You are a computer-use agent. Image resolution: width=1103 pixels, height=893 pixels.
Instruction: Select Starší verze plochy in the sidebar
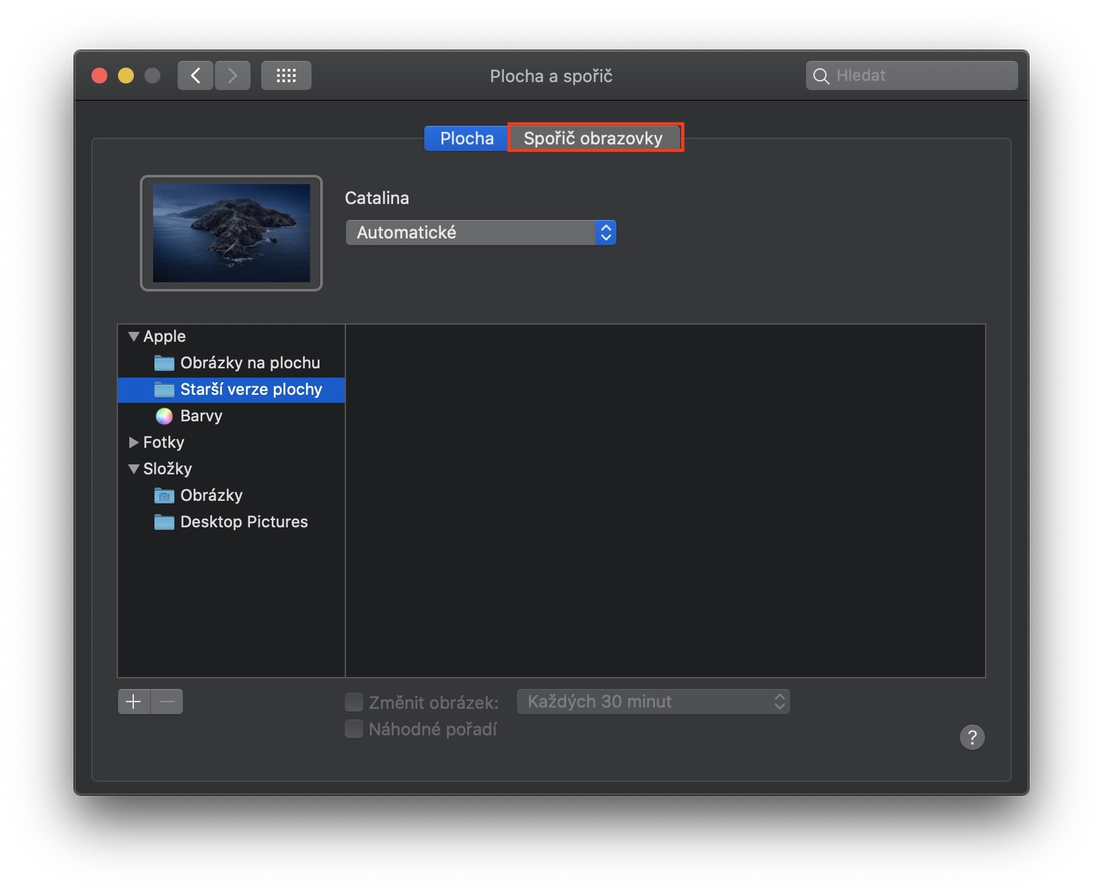click(x=231, y=390)
